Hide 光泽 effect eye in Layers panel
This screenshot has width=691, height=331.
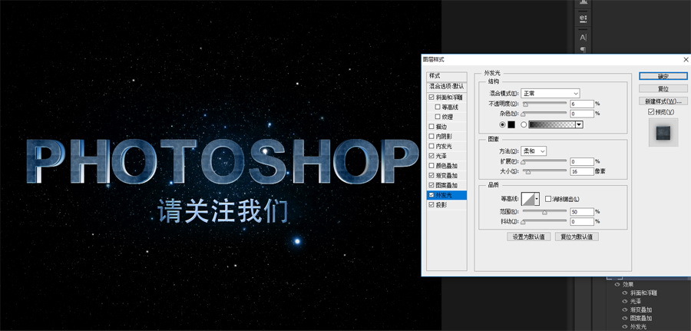pyautogui.click(x=624, y=302)
